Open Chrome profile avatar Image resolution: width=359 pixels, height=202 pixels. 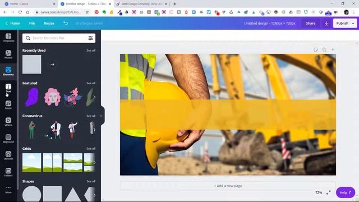(x=346, y=12)
